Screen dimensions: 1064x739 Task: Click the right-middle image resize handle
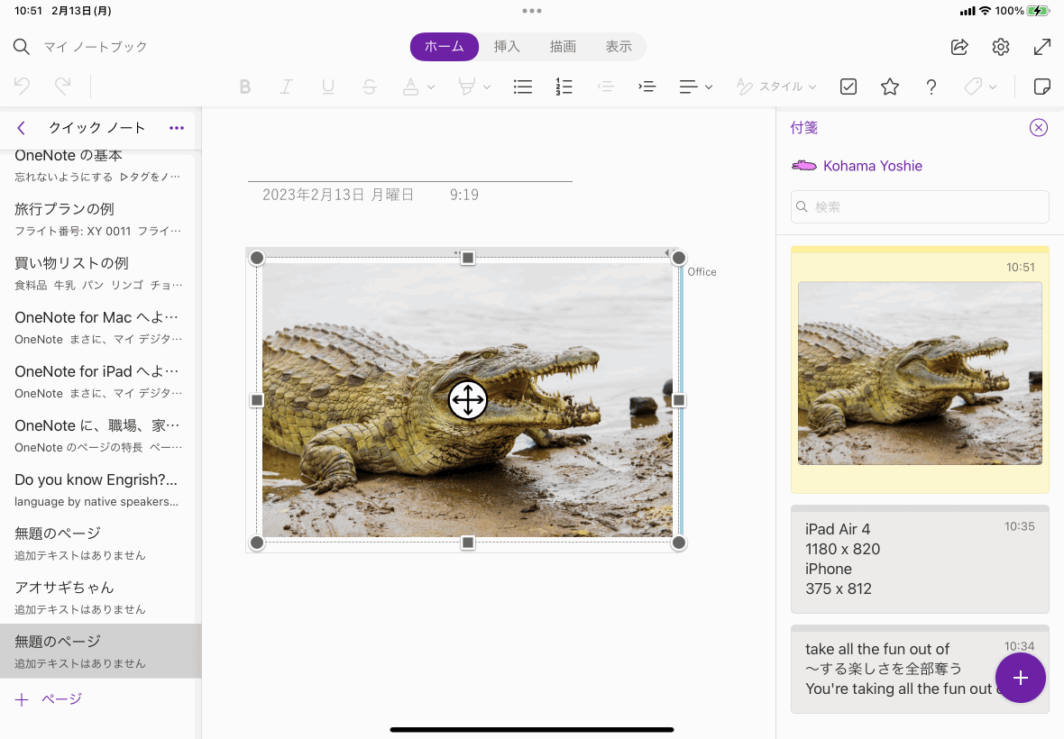click(679, 400)
